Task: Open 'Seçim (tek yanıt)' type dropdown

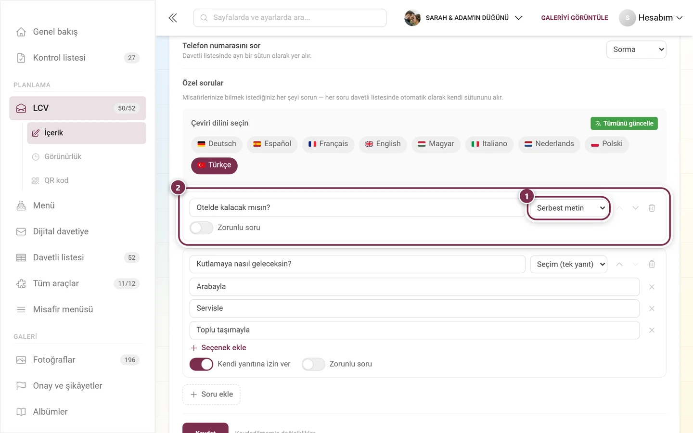Action: pos(569,264)
